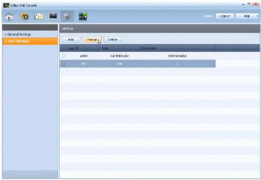
Task: Maximize the Video Wall Console window
Action: [249, 4]
